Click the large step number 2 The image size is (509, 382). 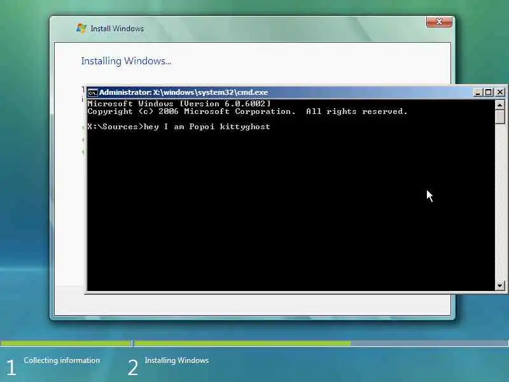click(x=132, y=367)
